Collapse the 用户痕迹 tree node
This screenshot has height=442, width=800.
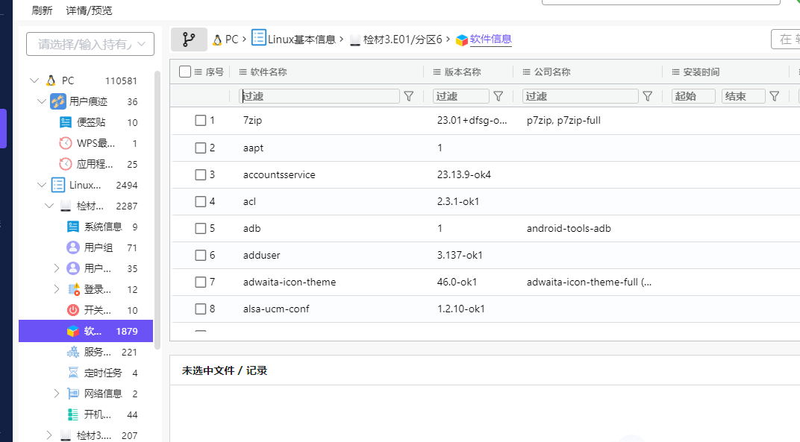click(x=42, y=101)
